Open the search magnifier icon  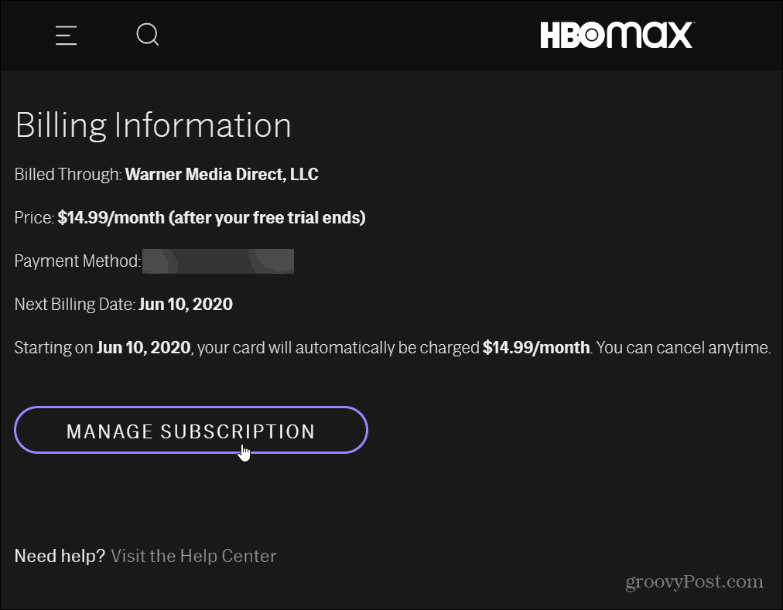pyautogui.click(x=148, y=35)
